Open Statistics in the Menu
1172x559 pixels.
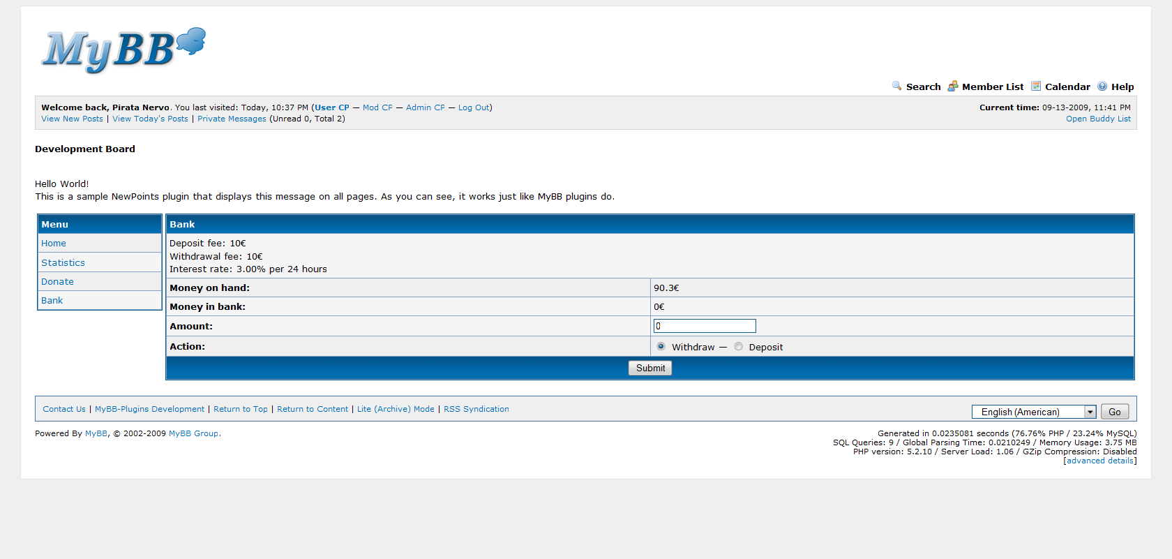click(x=63, y=262)
